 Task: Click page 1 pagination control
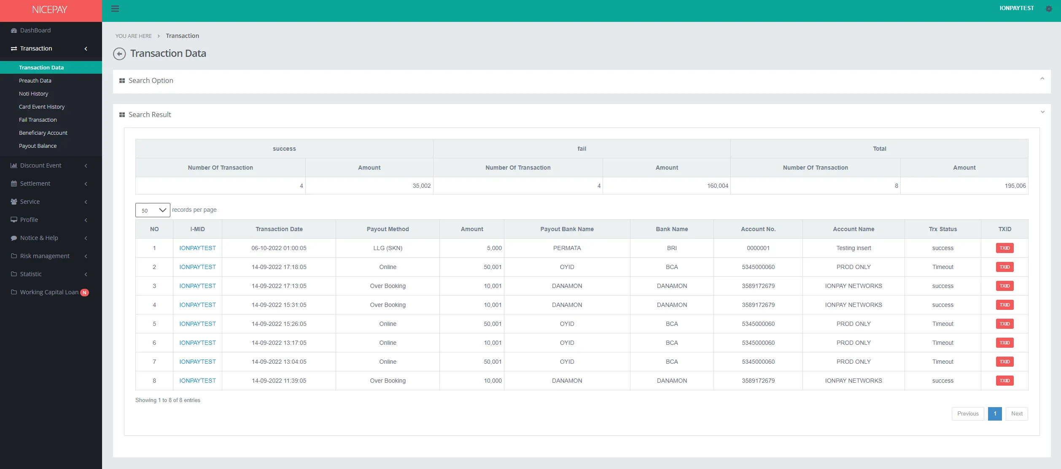[995, 413]
